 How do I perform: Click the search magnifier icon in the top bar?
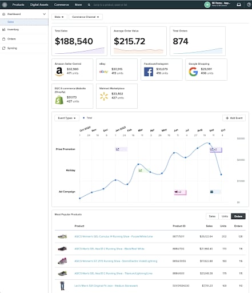click(89, 5)
